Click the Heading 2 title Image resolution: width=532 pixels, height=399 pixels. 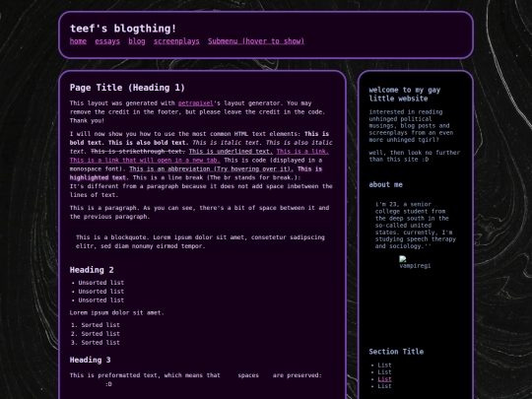tap(92, 270)
